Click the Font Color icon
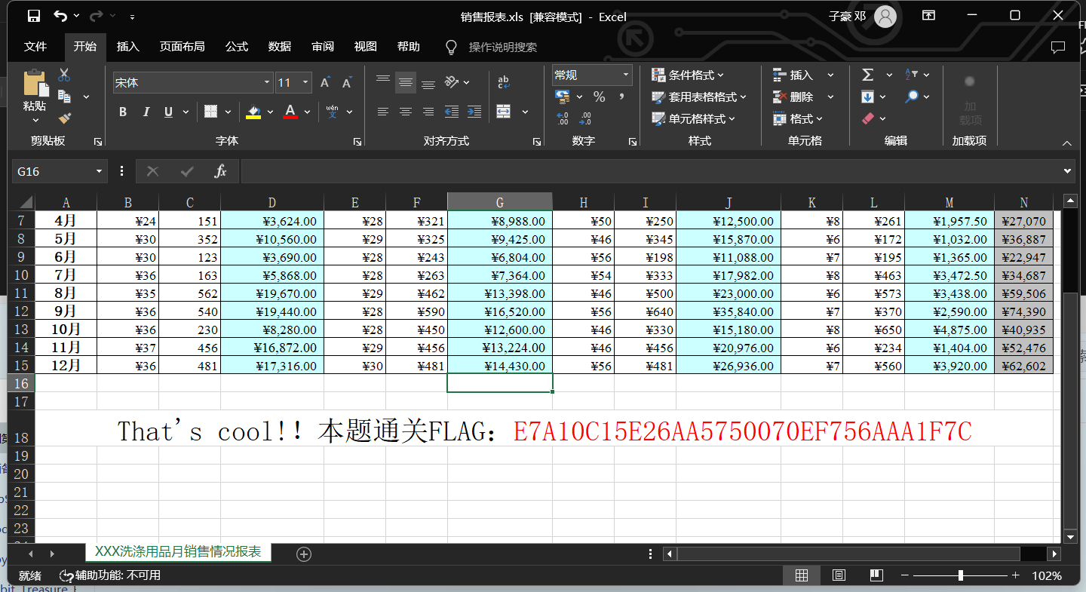This screenshot has height=592, width=1086. click(290, 112)
